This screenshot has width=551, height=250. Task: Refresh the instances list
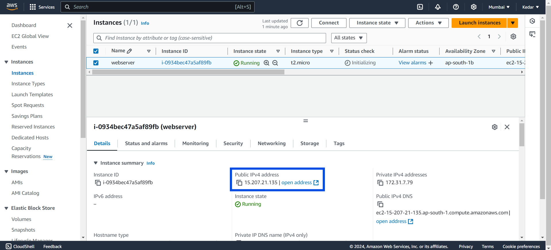pos(300,23)
